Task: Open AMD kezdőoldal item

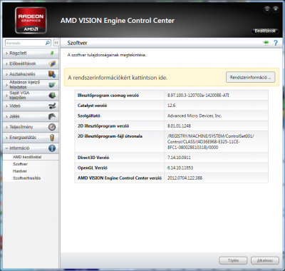Action: point(27,157)
